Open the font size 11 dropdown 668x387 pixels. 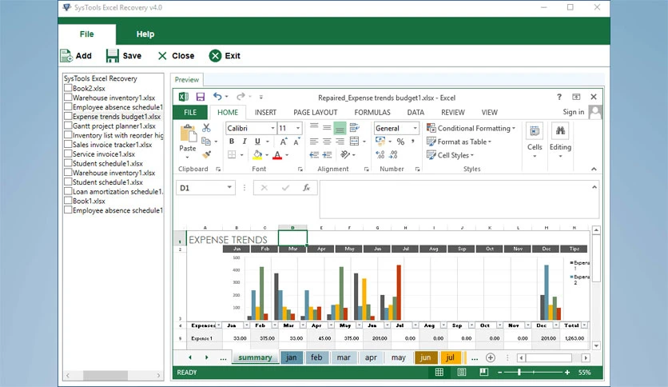click(298, 128)
